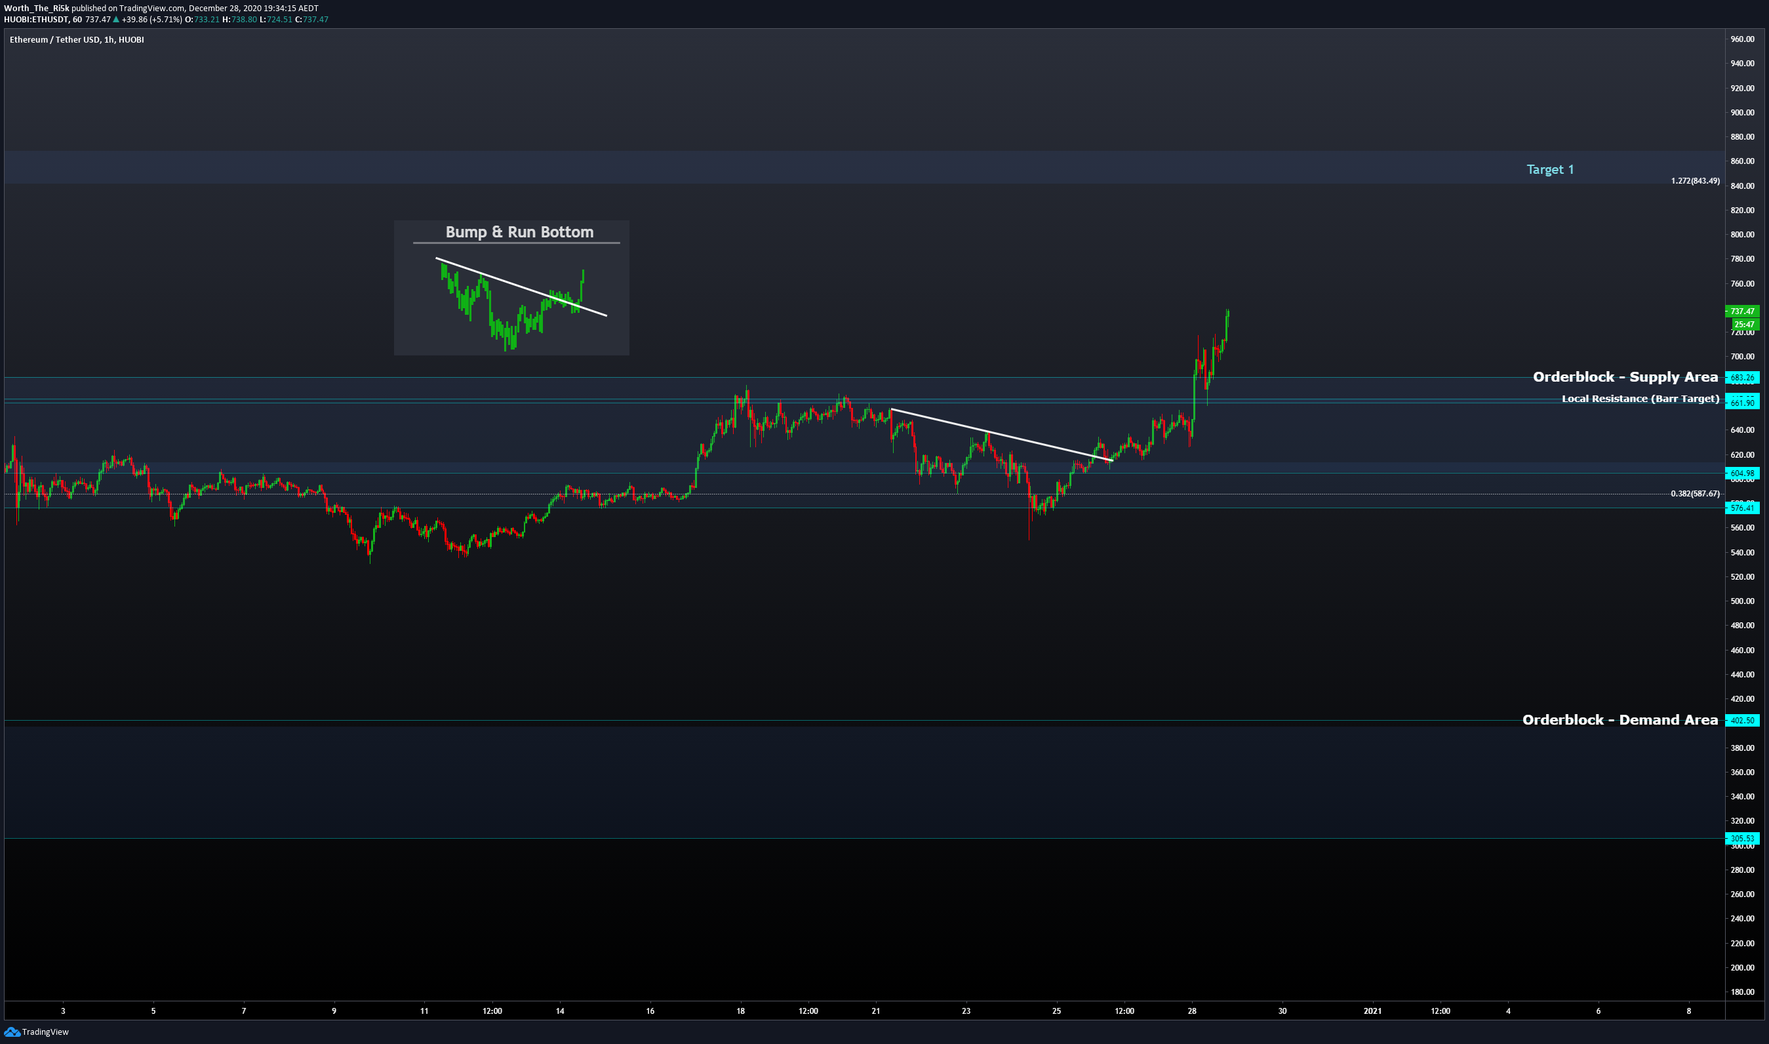This screenshot has width=1769, height=1044.
Task: Select the 'Bump & Run Bottom' title text
Action: coord(519,232)
